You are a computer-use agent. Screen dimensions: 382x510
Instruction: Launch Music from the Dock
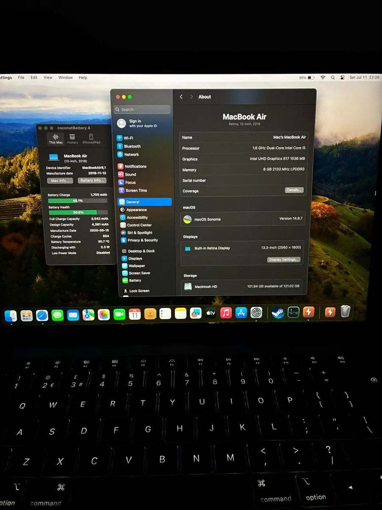pyautogui.click(x=226, y=313)
